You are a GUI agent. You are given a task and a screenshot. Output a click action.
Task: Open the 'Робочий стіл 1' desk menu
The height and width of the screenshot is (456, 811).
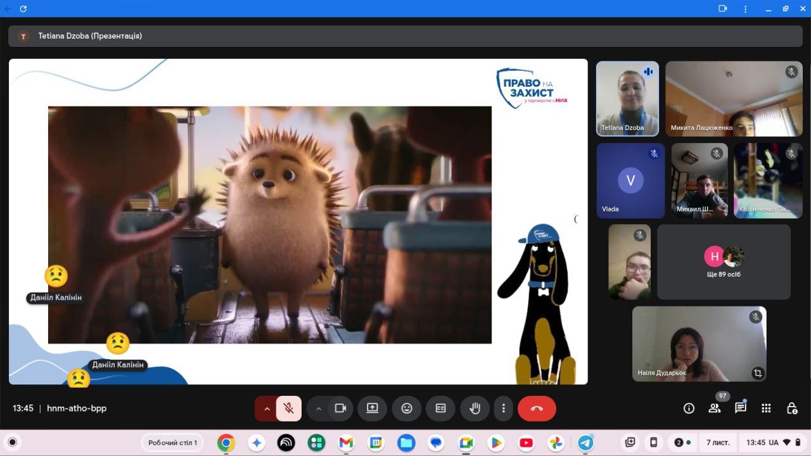(x=173, y=443)
